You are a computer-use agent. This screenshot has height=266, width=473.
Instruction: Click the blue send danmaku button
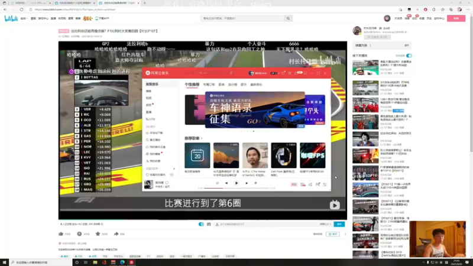[339, 224]
